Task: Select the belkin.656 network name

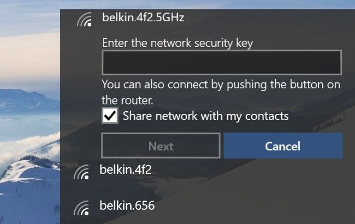Action: coord(127,205)
